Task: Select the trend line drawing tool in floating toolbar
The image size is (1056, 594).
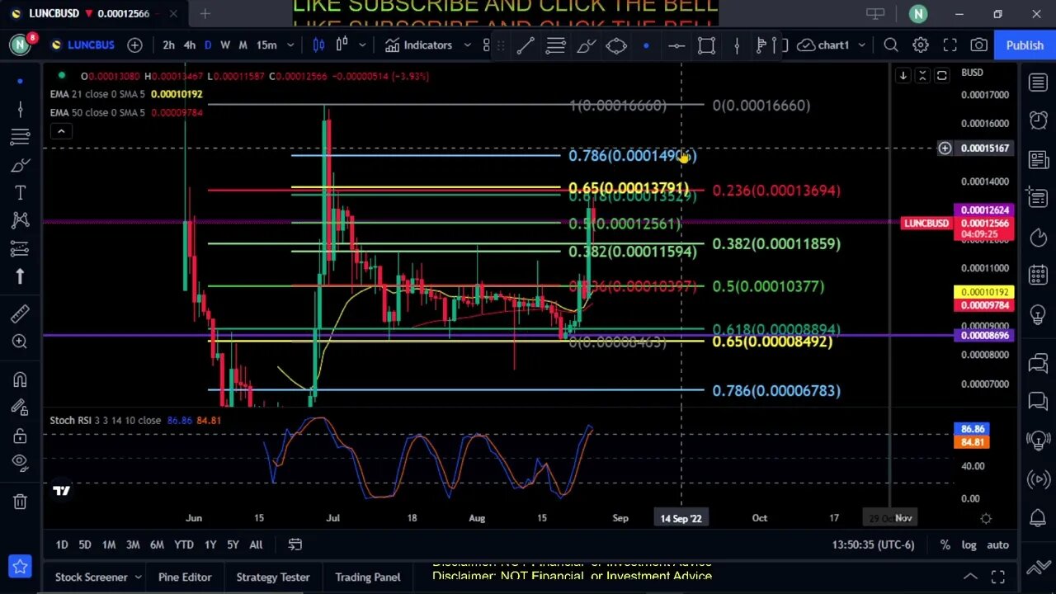Action: point(525,46)
